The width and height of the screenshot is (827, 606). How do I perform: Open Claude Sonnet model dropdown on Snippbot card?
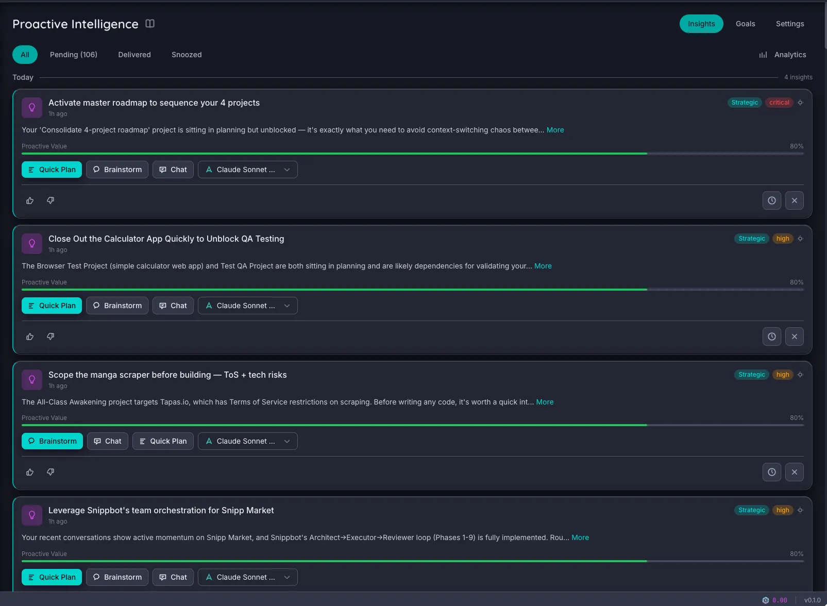coord(248,577)
